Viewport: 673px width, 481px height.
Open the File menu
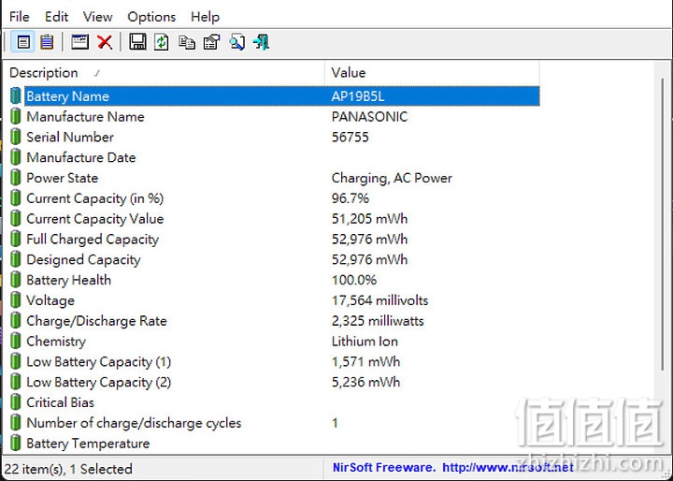(20, 17)
